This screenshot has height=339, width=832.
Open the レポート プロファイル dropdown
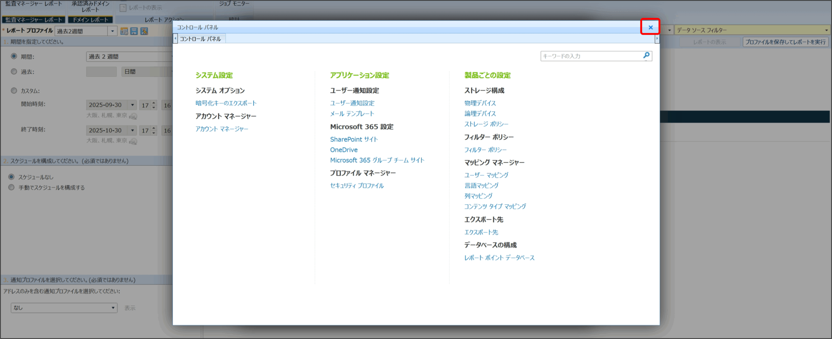click(112, 31)
